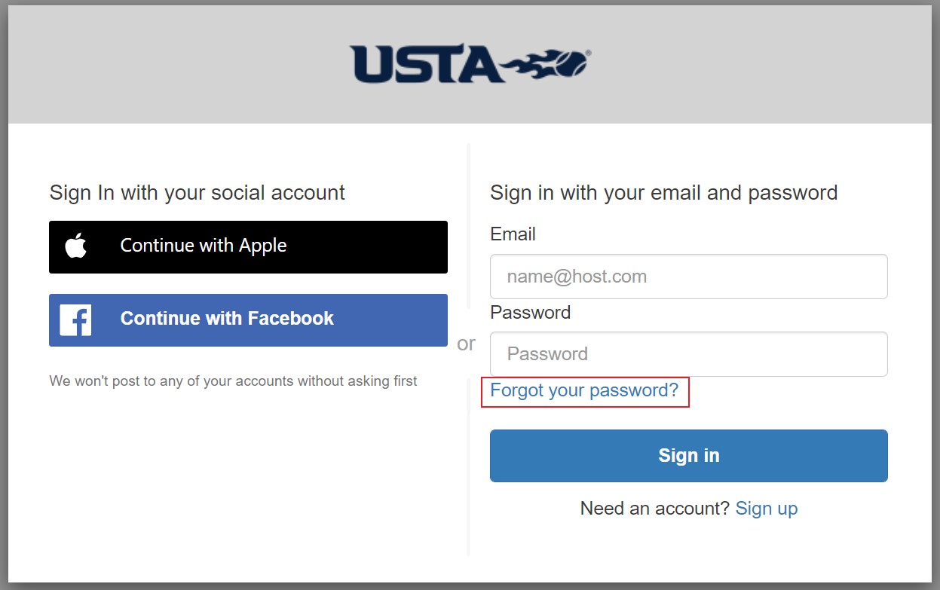This screenshot has width=940, height=590.
Task: Select the email and password heading
Action: click(x=663, y=193)
